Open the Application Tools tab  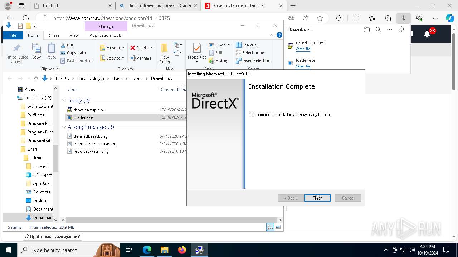tap(106, 35)
